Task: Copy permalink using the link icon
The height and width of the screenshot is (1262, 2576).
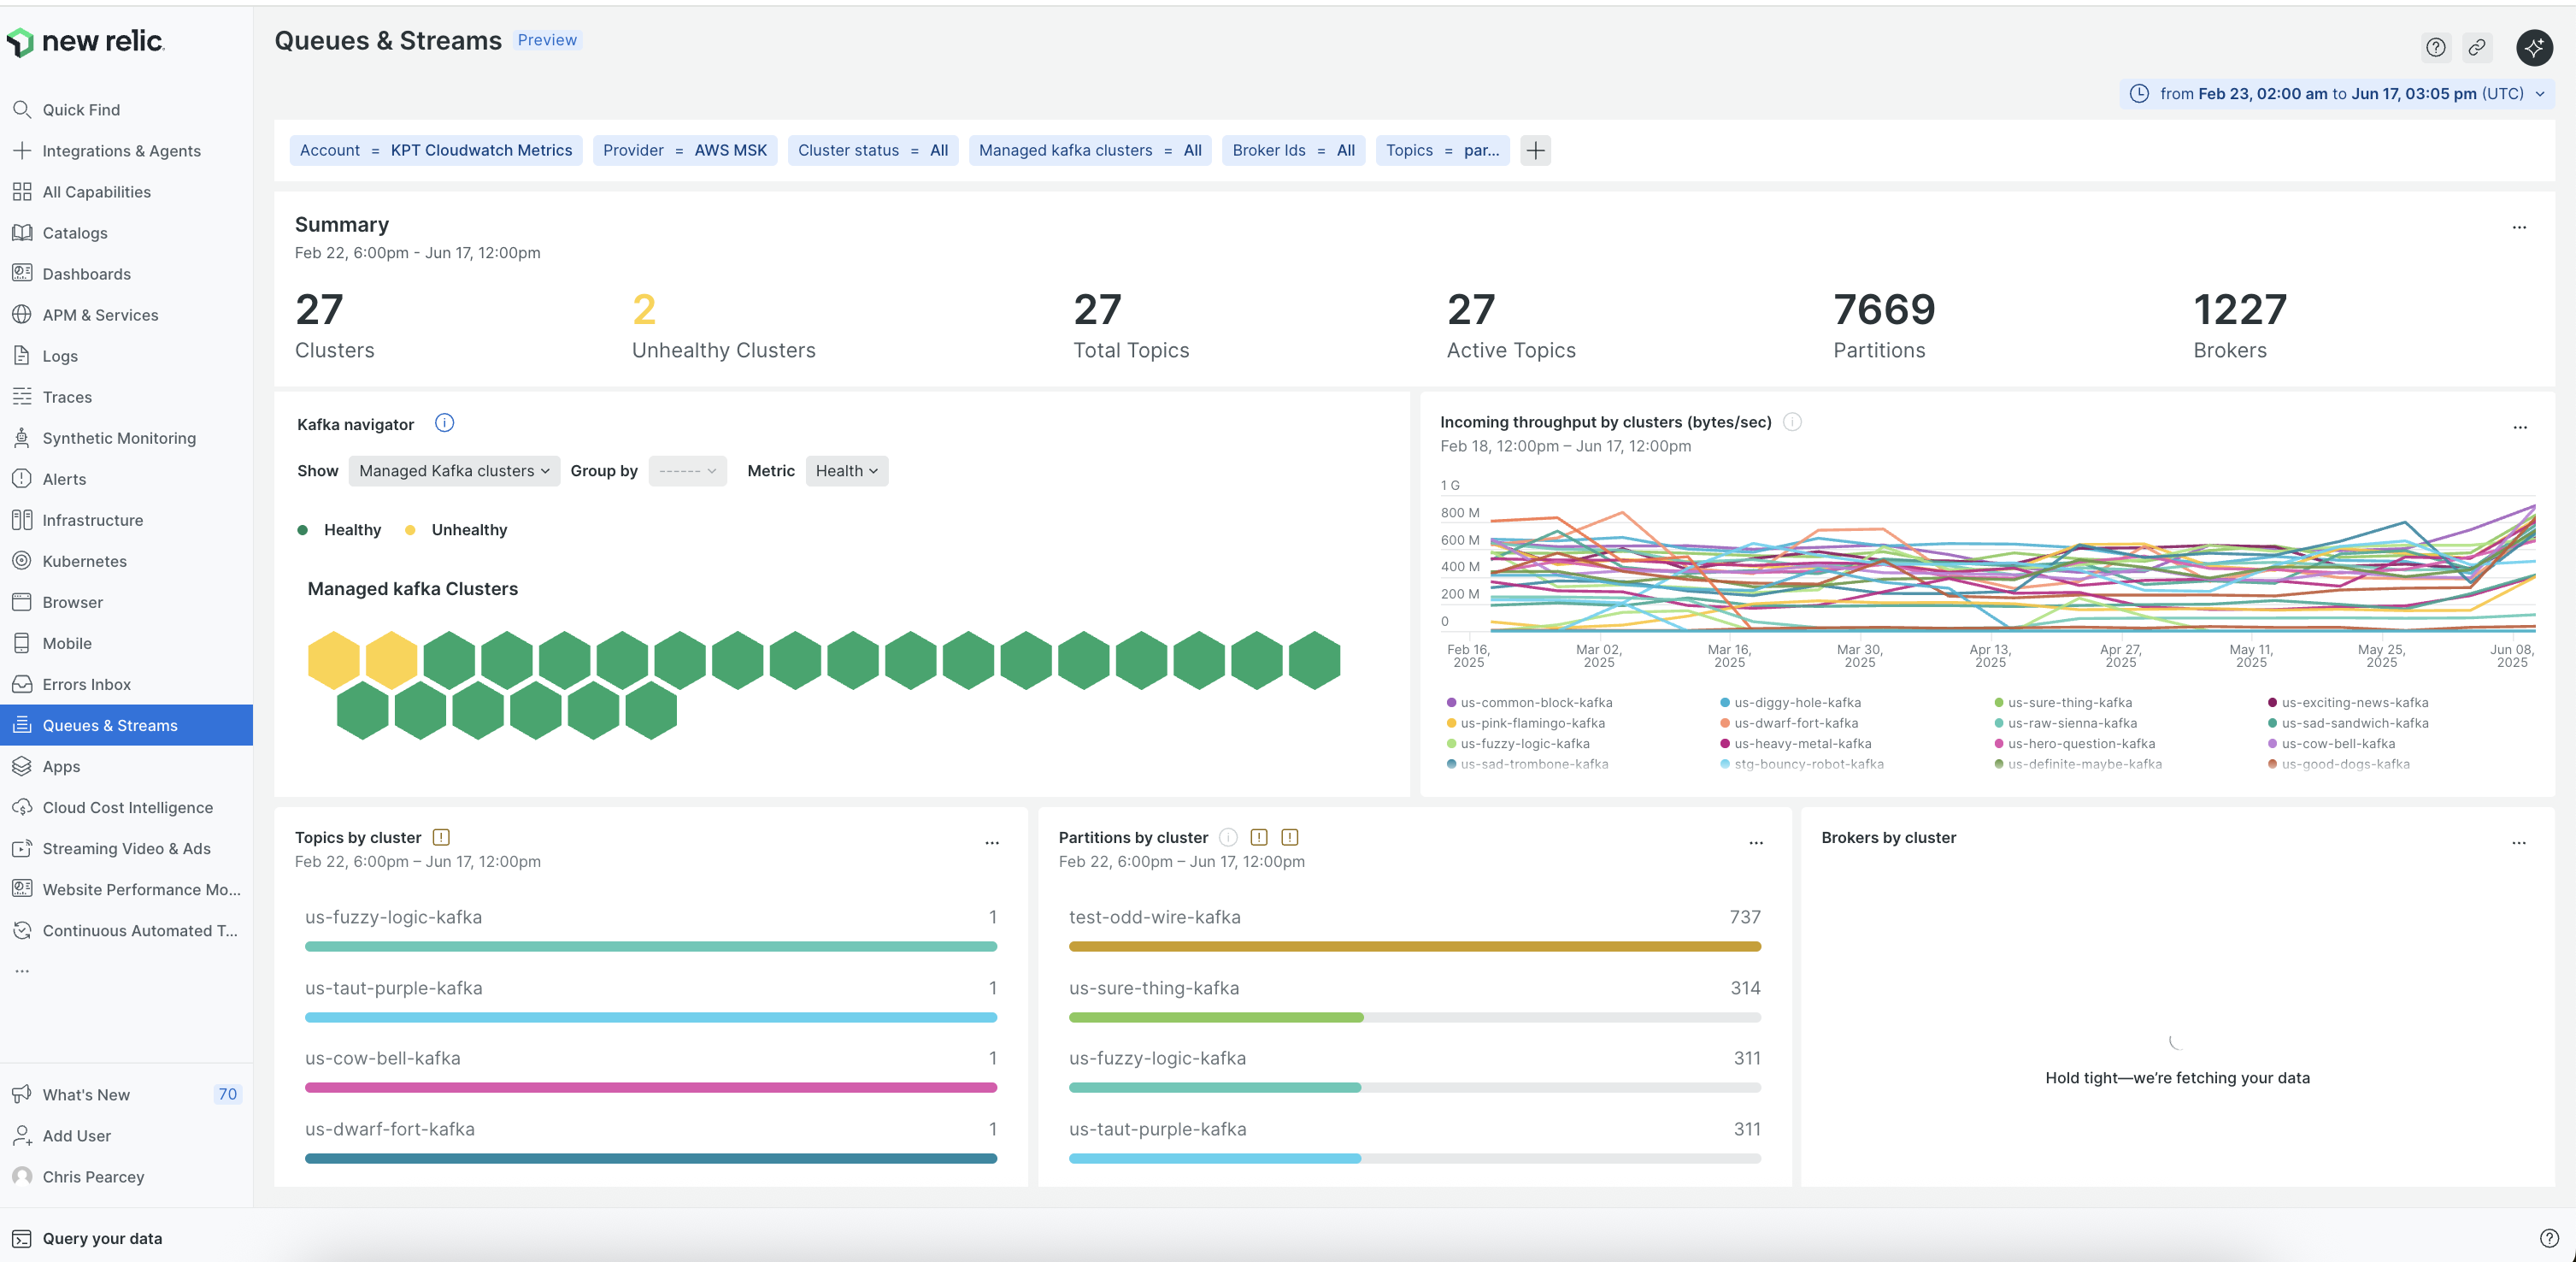Action: coord(2476,47)
